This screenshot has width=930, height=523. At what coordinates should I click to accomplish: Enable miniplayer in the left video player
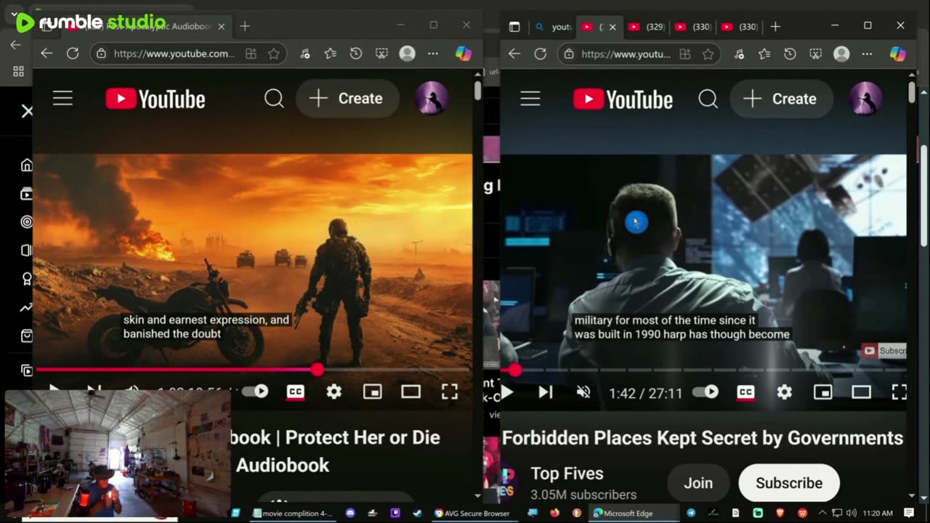tap(372, 392)
